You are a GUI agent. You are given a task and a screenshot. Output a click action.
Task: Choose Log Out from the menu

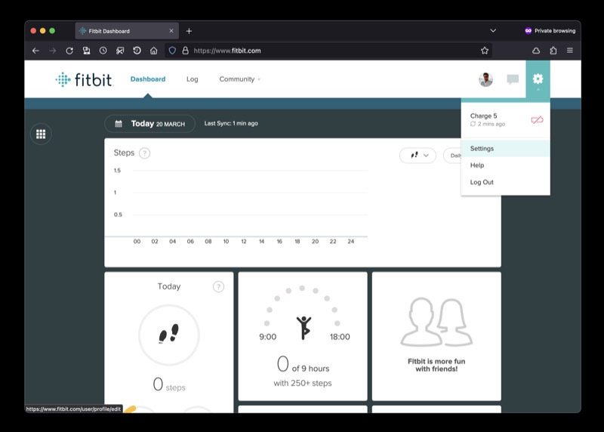pos(482,182)
